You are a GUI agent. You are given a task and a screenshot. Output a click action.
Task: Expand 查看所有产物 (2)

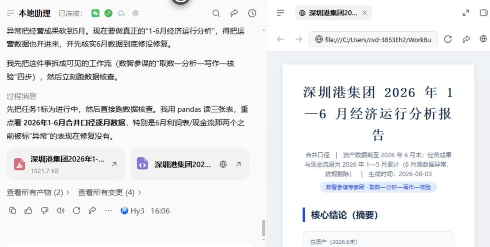coord(38,193)
